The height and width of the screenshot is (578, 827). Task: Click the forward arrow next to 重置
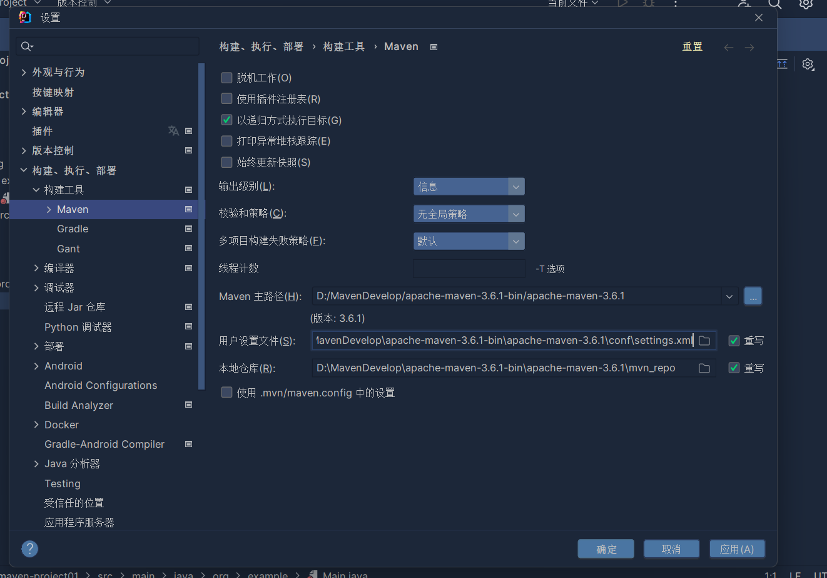click(749, 48)
